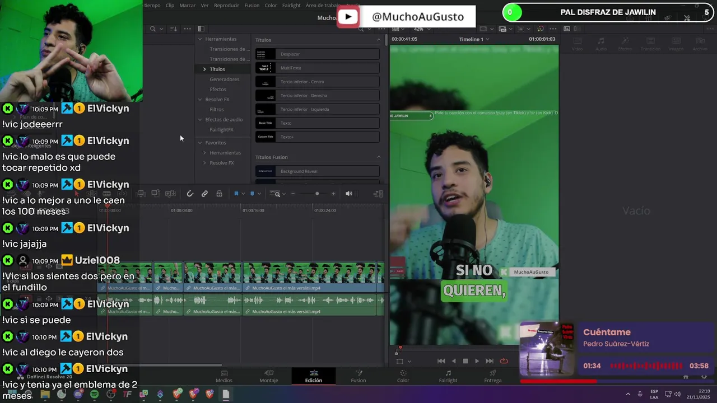This screenshot has width=717, height=403.
Task: Select the Texto+ title preset
Action: 318,137
